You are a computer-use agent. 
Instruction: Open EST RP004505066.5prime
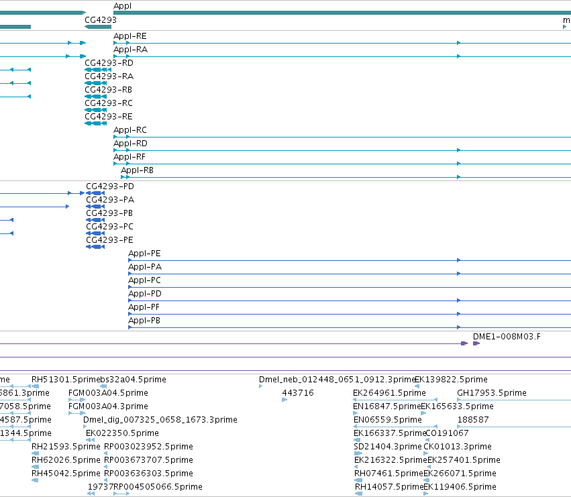(158, 488)
